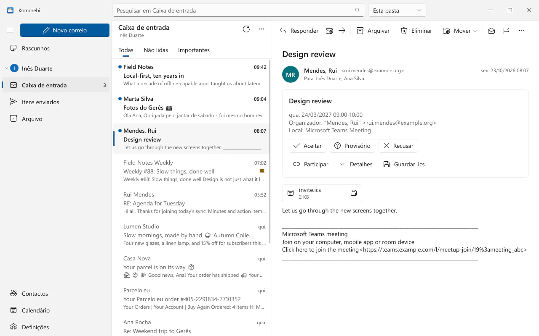Select the Caixa de entrada folder

(56, 85)
